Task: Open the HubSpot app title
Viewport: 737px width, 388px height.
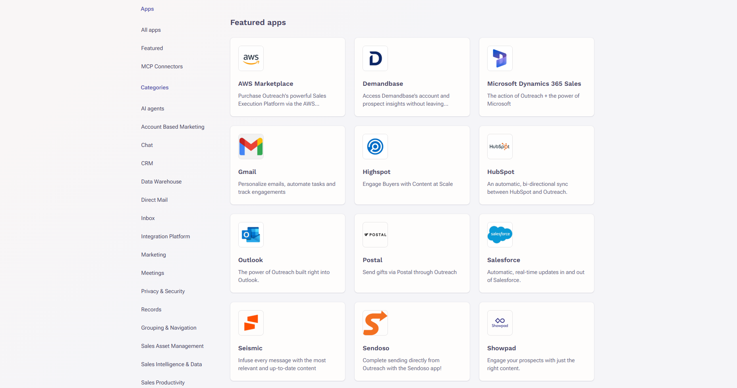Action: click(501, 172)
